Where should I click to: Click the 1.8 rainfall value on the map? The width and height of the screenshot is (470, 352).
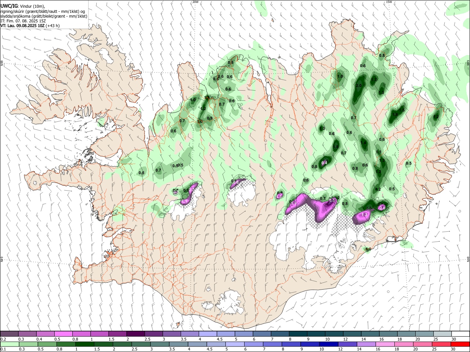[336, 147]
